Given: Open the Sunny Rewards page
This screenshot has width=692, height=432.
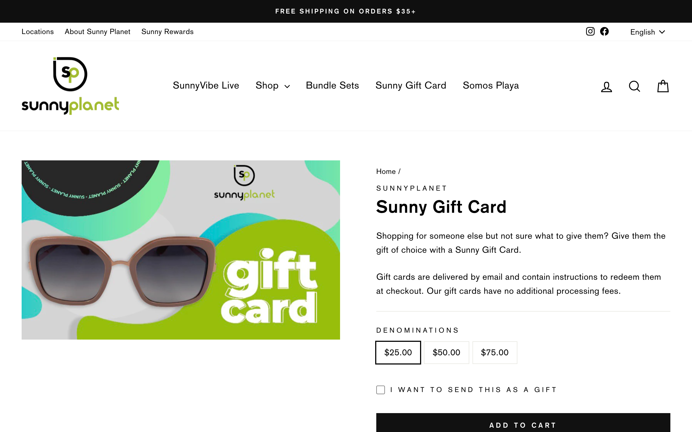Looking at the screenshot, I should pos(167,32).
